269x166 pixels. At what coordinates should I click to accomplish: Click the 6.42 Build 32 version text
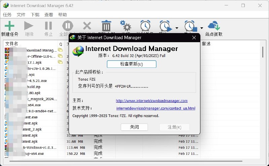tap(139, 56)
